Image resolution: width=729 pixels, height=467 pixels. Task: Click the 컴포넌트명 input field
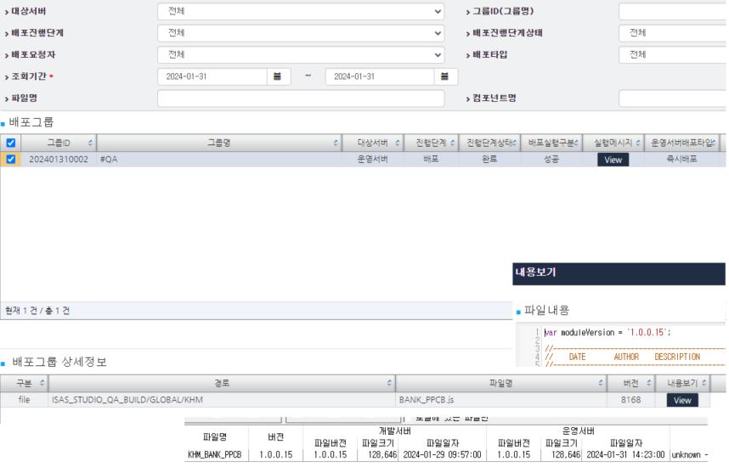(x=673, y=98)
